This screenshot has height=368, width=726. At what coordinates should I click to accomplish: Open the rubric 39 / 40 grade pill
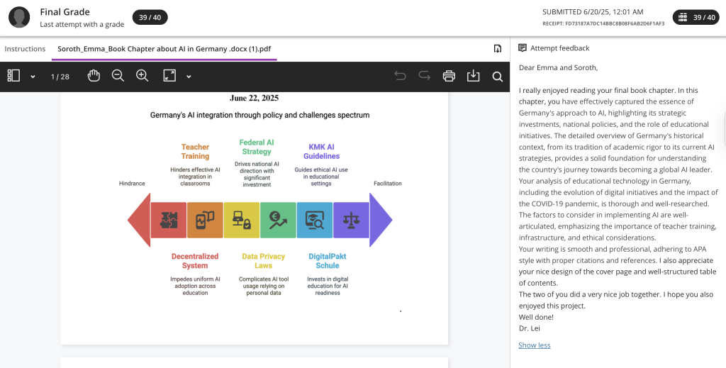click(x=695, y=17)
